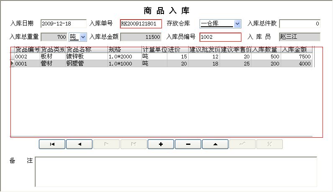
Task: Select the 钢塑管 row in grid
Action: pos(79,64)
